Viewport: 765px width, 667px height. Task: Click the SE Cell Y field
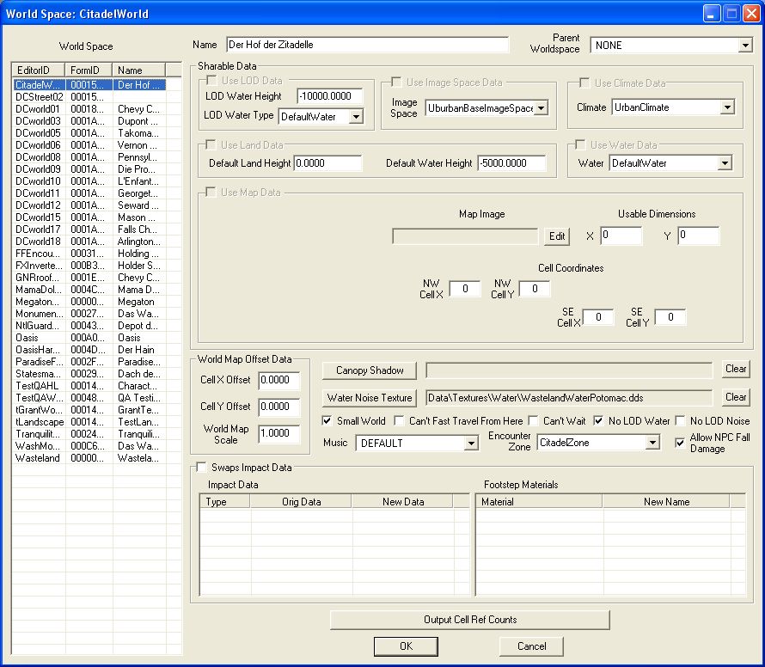[x=670, y=317]
